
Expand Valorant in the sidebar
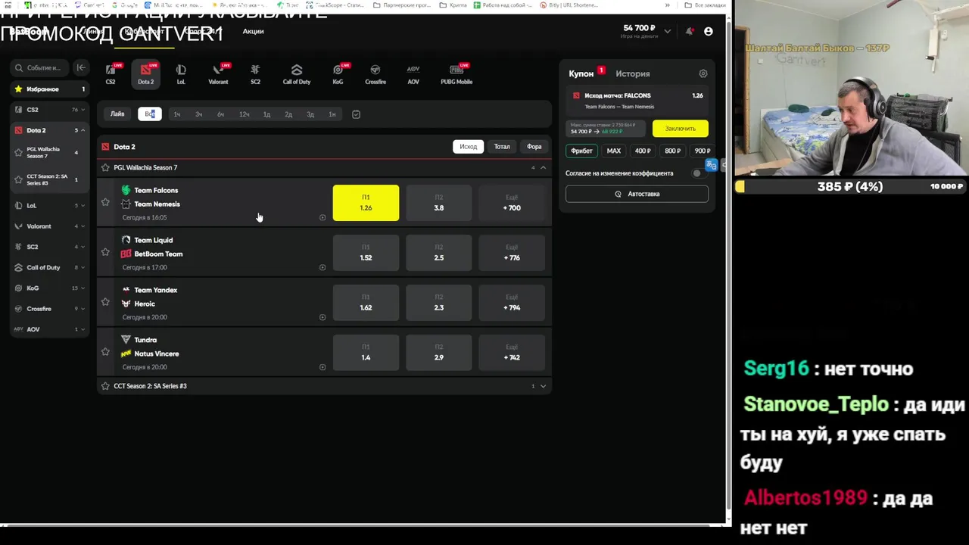pos(83,226)
